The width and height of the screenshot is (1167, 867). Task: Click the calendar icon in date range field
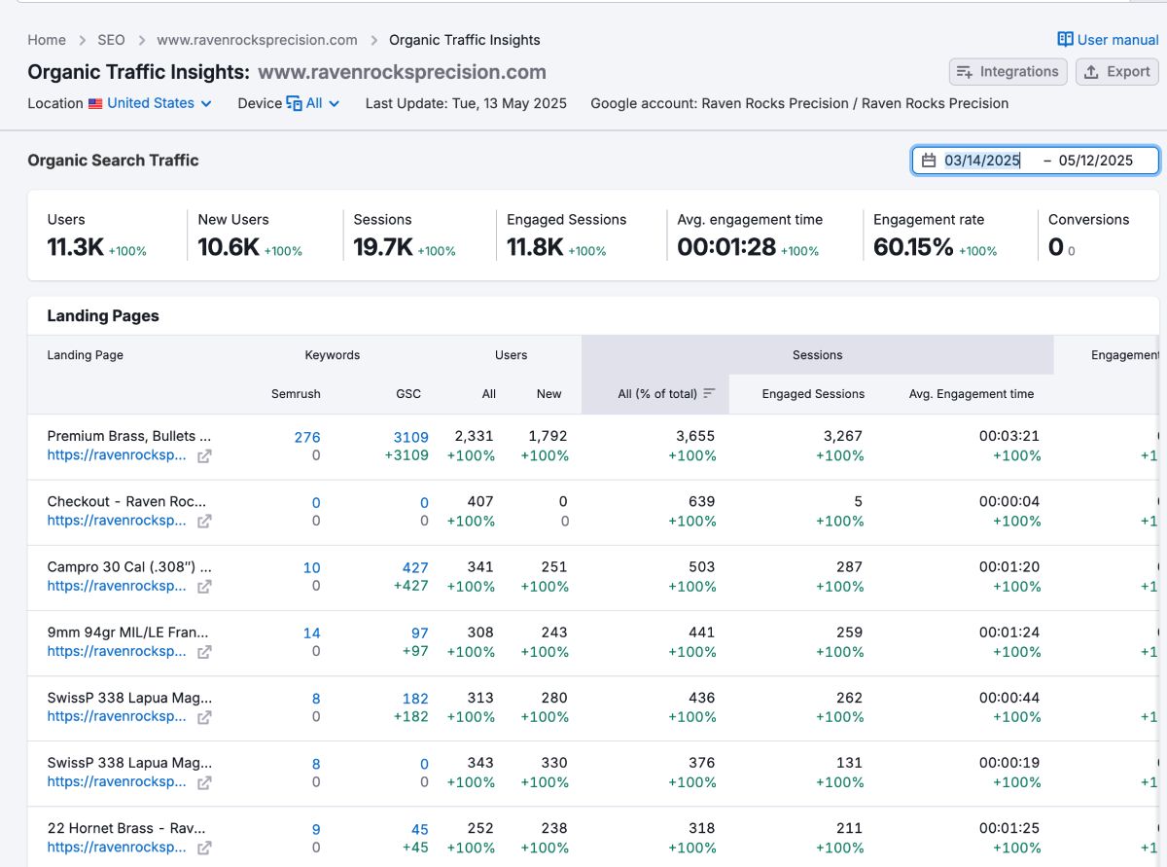pyautogui.click(x=929, y=161)
